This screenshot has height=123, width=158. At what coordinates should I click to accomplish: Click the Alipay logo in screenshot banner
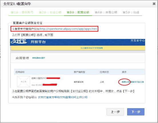(x=19, y=41)
